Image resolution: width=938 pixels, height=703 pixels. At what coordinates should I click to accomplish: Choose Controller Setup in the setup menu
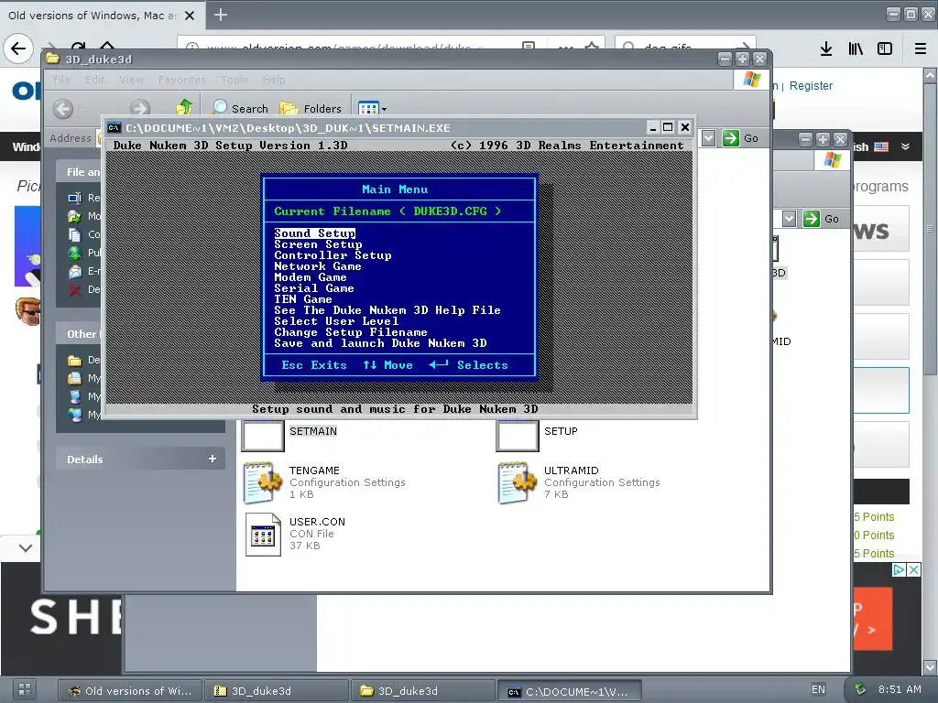pyautogui.click(x=333, y=255)
